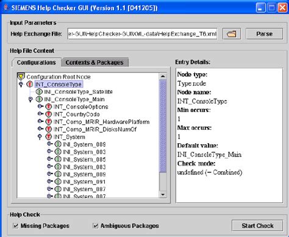Select the INT_System tree label
Image resolution: width=289 pixels, height=237 pixels.
[69, 137]
